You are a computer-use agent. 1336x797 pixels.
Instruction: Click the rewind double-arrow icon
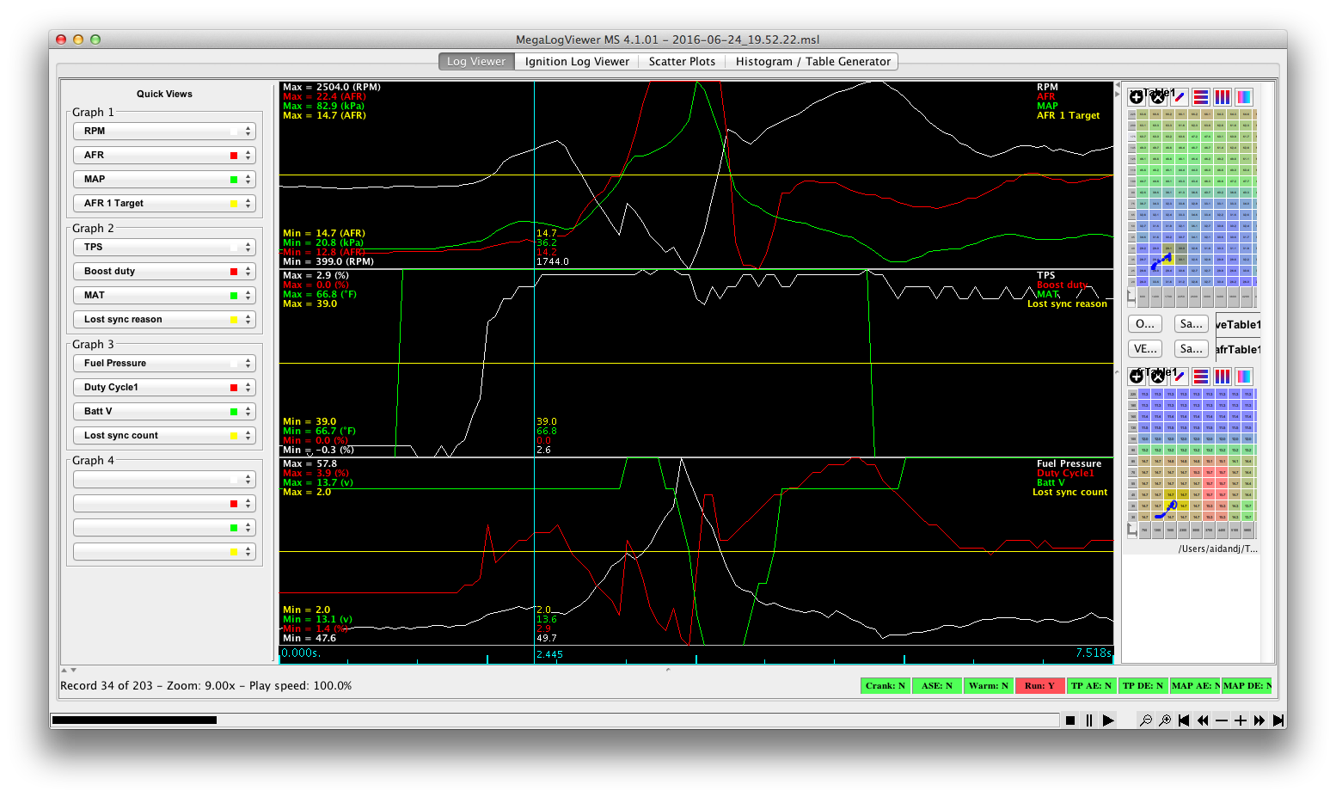pos(1203,720)
